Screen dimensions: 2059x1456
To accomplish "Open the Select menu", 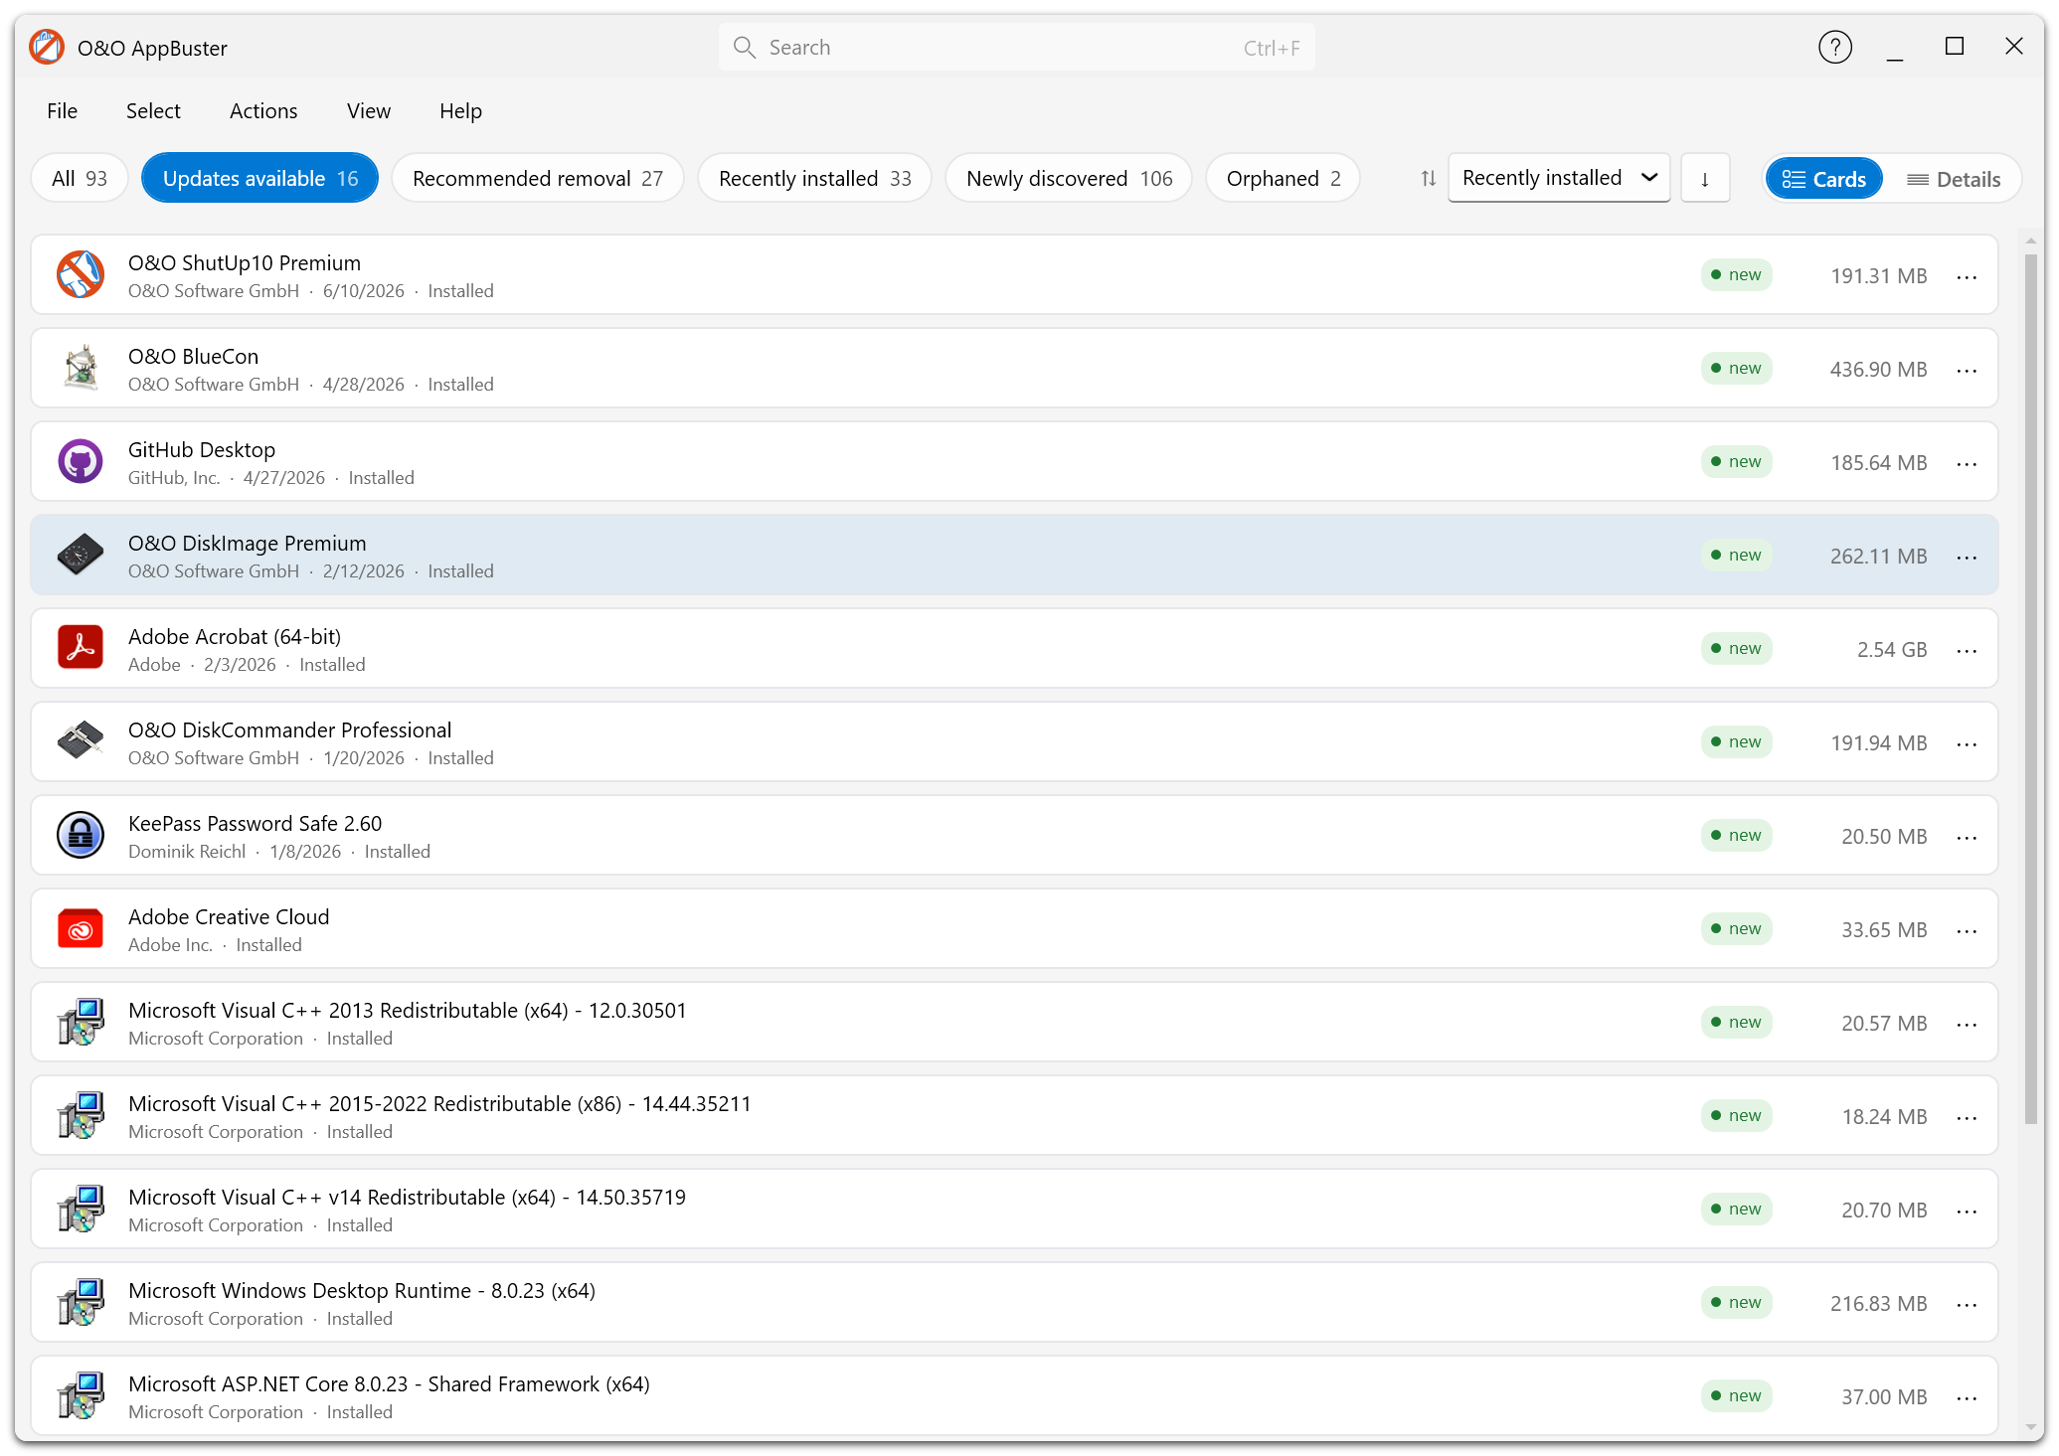I will click(153, 111).
